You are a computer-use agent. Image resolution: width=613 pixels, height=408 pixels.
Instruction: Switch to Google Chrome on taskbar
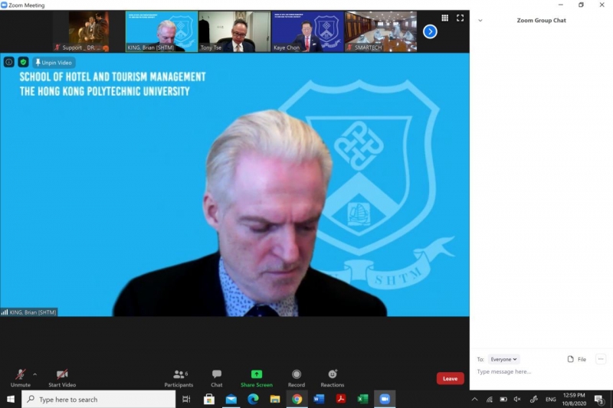(297, 399)
